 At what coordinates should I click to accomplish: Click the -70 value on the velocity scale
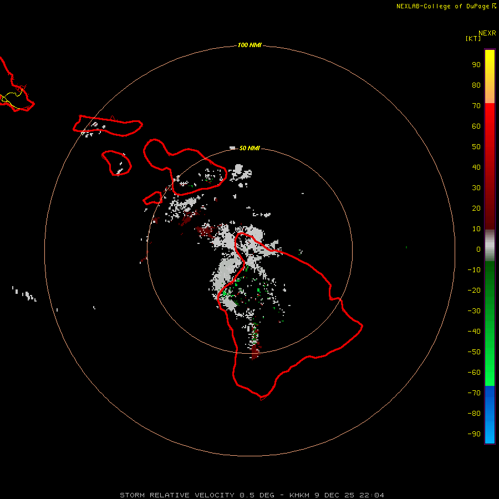(474, 393)
